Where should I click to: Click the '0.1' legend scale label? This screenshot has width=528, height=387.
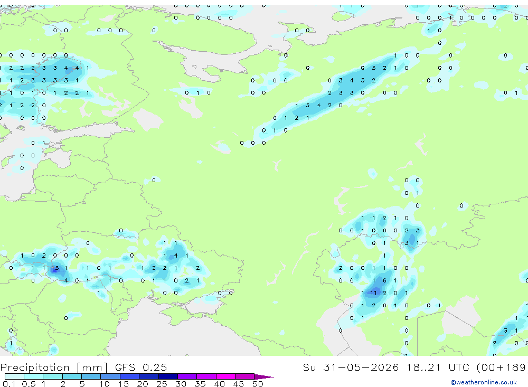point(8,384)
